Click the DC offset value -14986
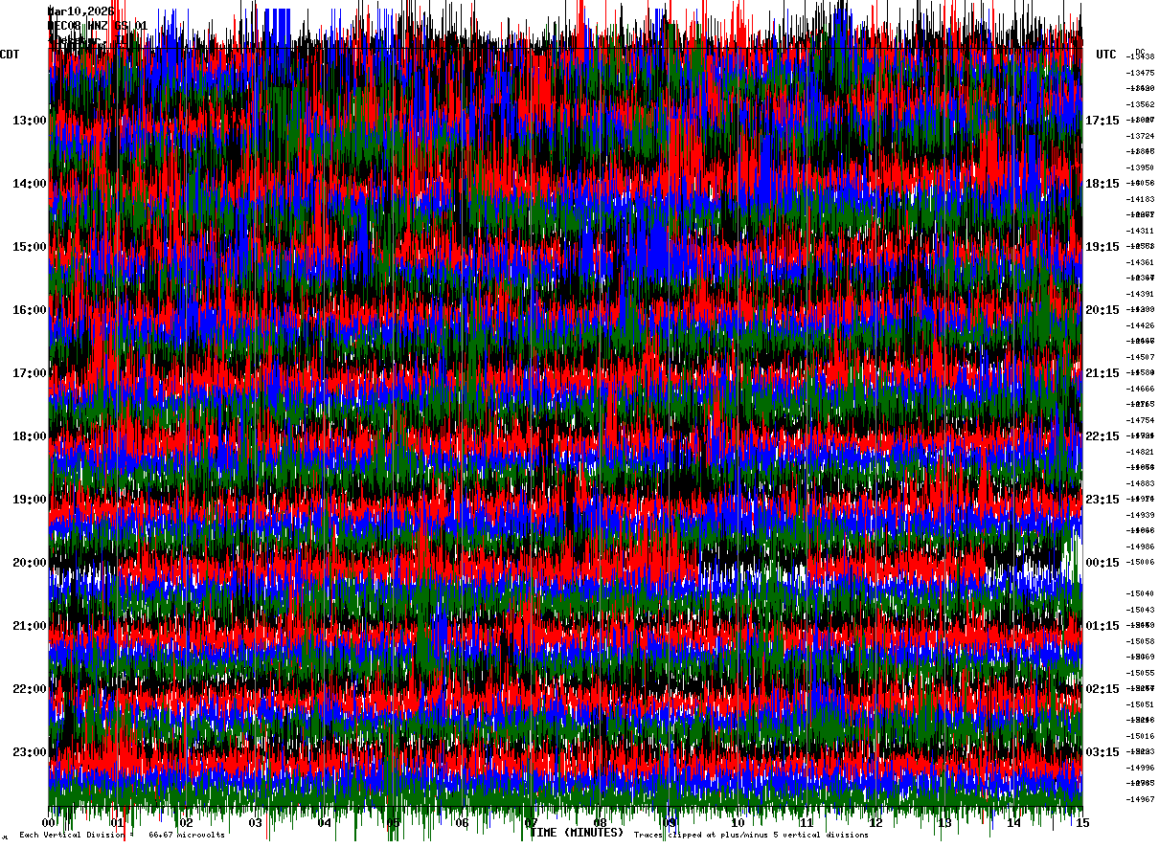Screen dimensions: 1159x848 tap(1140, 547)
